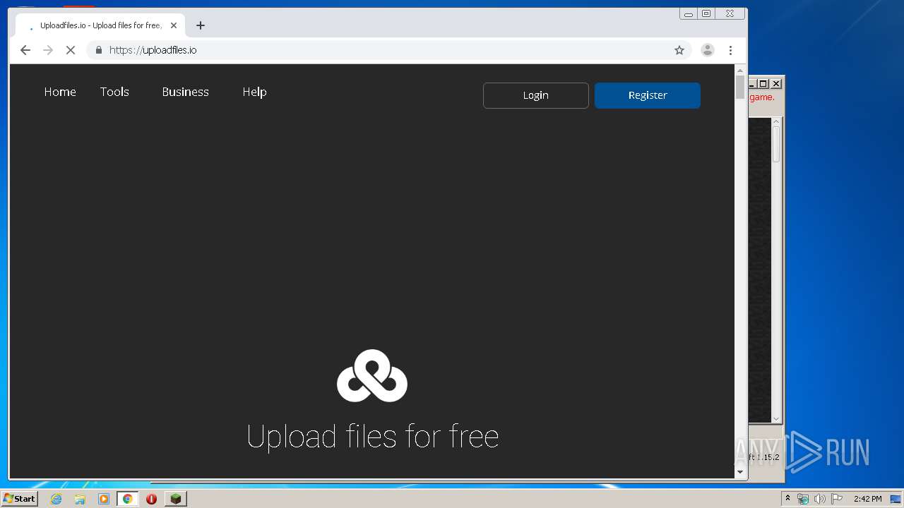The height and width of the screenshot is (508, 904).
Task: Click the browser page scrollbar thumb
Action: coord(740,87)
